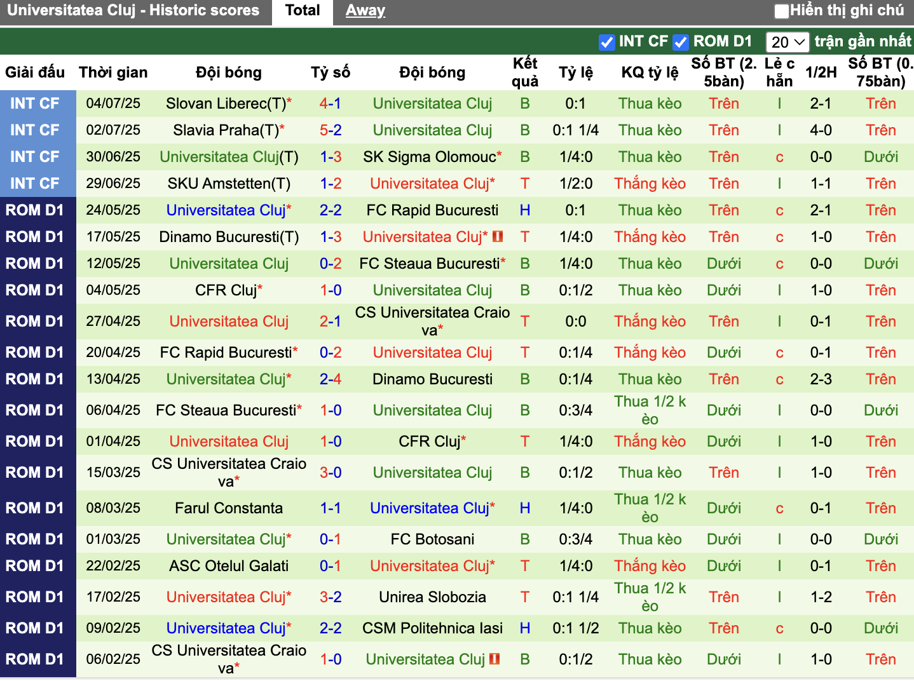Viewport: 914px width, 681px height.
Task: Open Slavia Praha(T) team link
Action: 226,130
